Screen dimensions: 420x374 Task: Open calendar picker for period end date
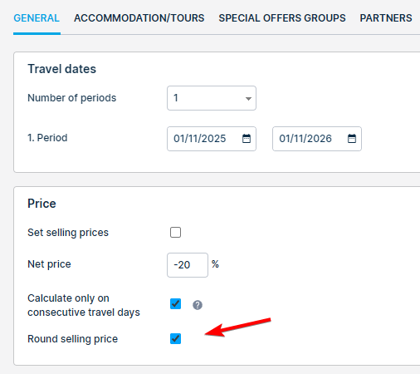pyautogui.click(x=352, y=139)
